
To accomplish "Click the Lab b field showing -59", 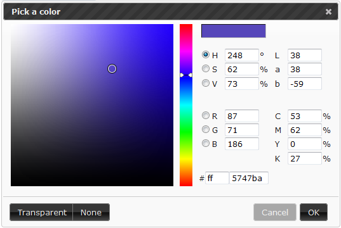I will click(x=304, y=84).
